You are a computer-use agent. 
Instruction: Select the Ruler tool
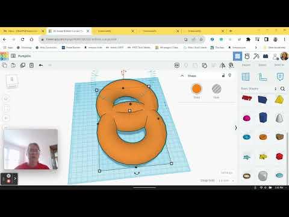pos(263,77)
